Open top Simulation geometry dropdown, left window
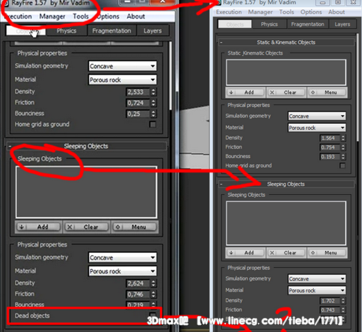362x332 pixels. 122,66
